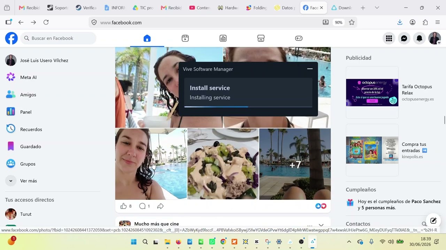
Task: Open the Windows Start menu
Action: pyautogui.click(x=134, y=242)
